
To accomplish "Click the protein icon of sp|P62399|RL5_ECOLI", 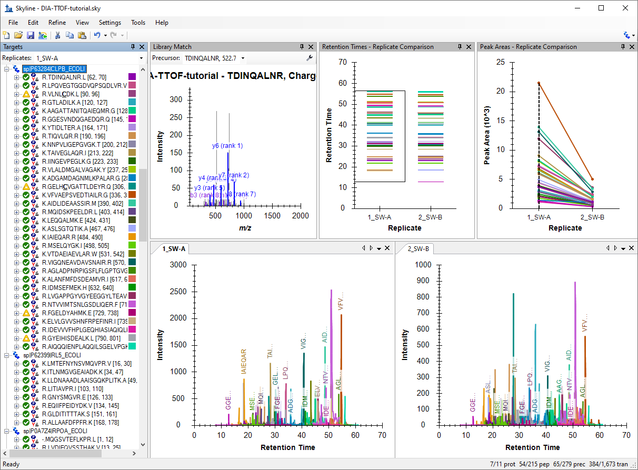I will click(x=17, y=355).
